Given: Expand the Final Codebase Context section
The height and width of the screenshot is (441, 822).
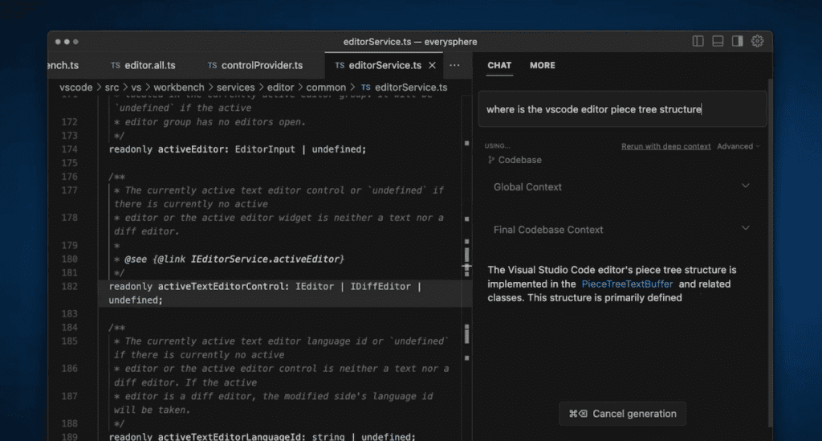Looking at the screenshot, I should (x=622, y=230).
